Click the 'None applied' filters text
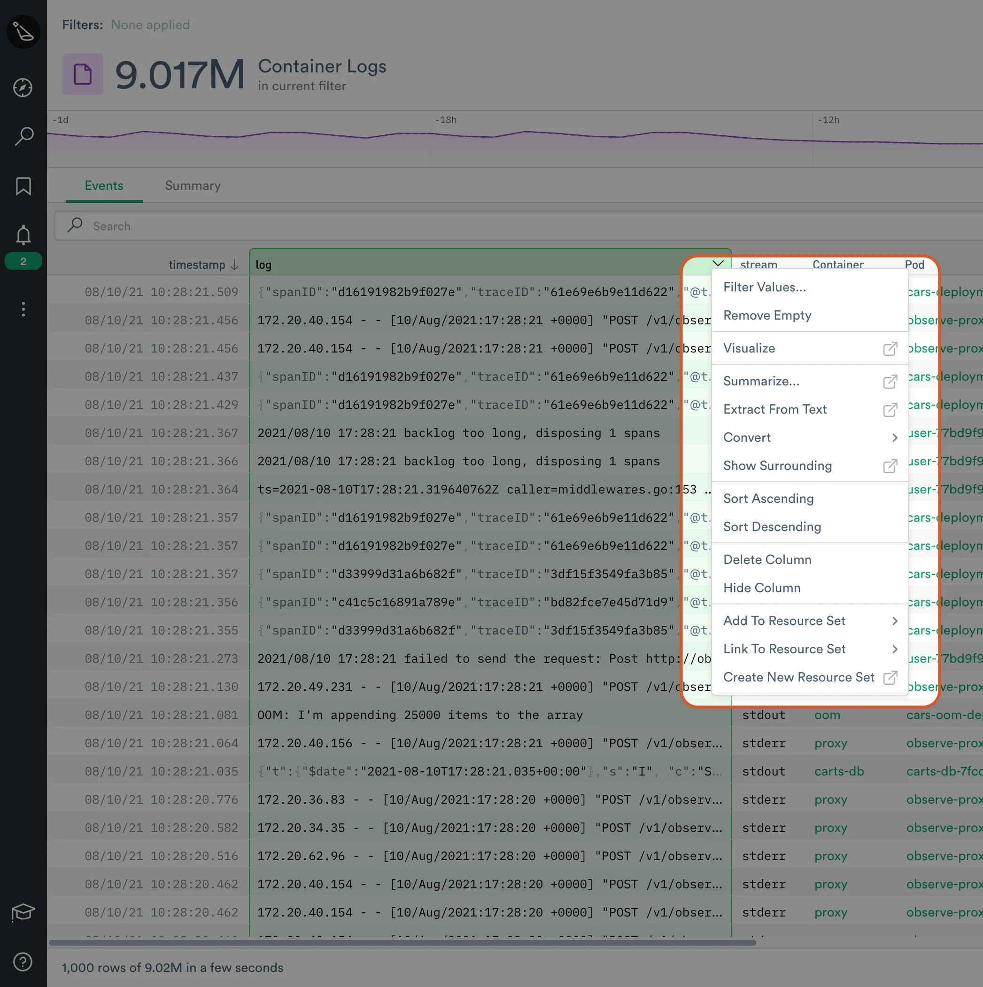The width and height of the screenshot is (983, 987). tap(150, 25)
